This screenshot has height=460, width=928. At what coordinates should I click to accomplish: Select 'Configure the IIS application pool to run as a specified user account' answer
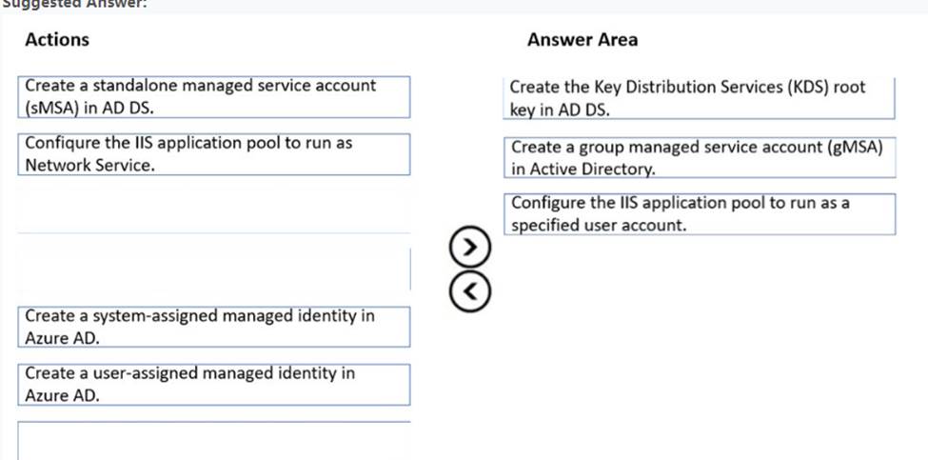point(700,214)
